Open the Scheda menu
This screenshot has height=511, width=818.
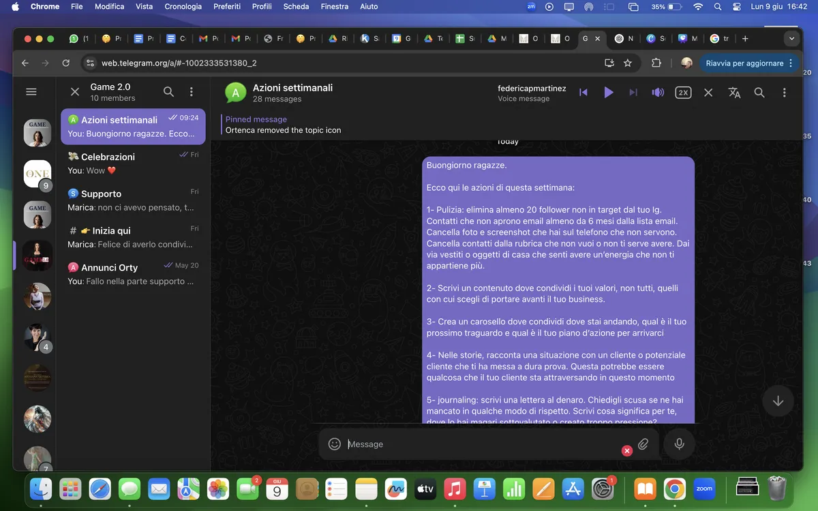pos(296,6)
